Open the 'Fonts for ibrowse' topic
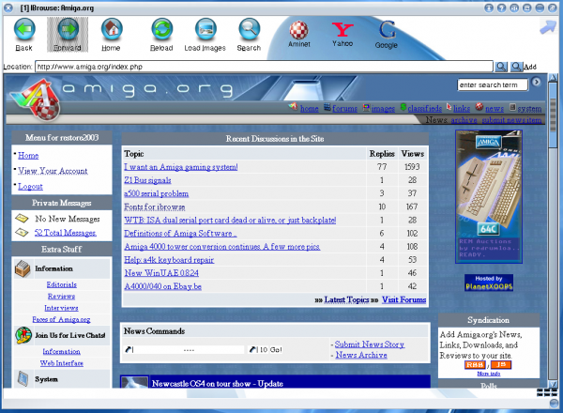The height and width of the screenshot is (413, 563). pos(155,206)
